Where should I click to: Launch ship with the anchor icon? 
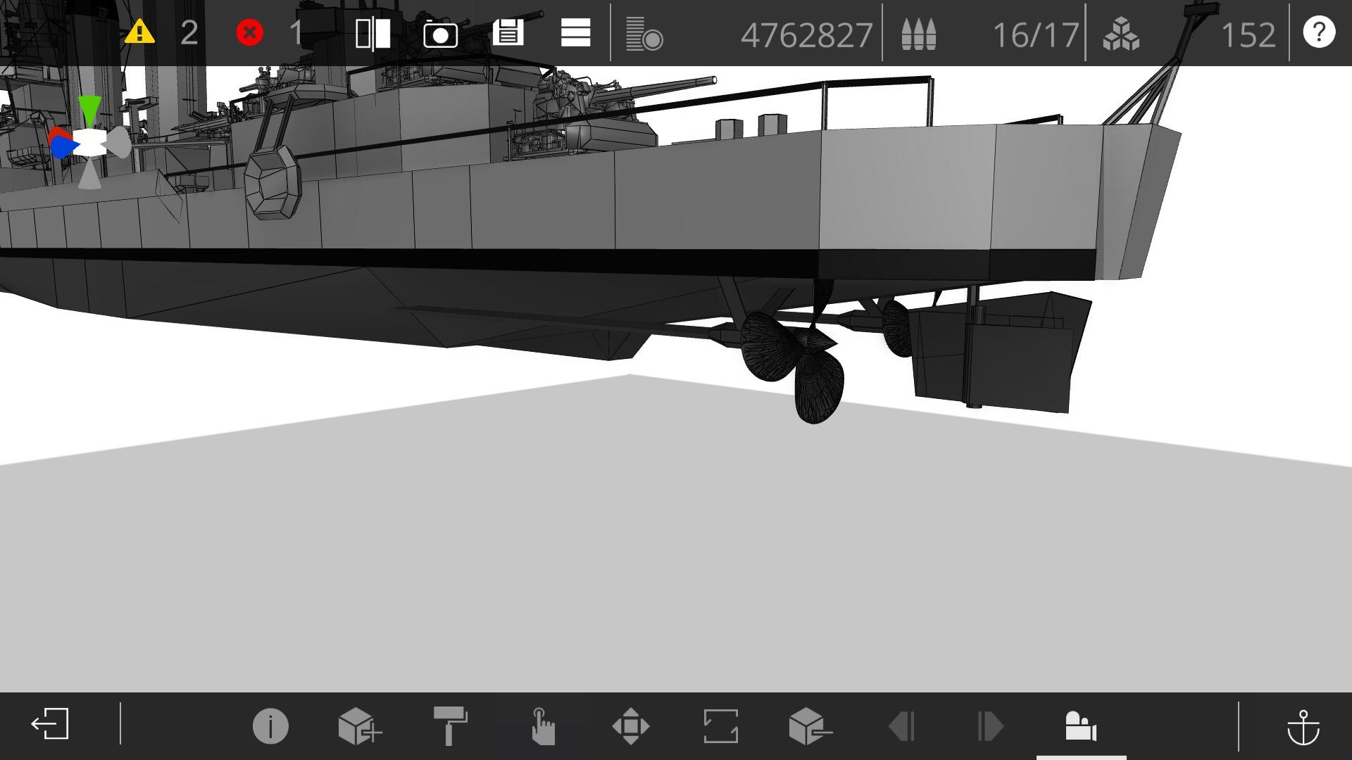pyautogui.click(x=1303, y=726)
